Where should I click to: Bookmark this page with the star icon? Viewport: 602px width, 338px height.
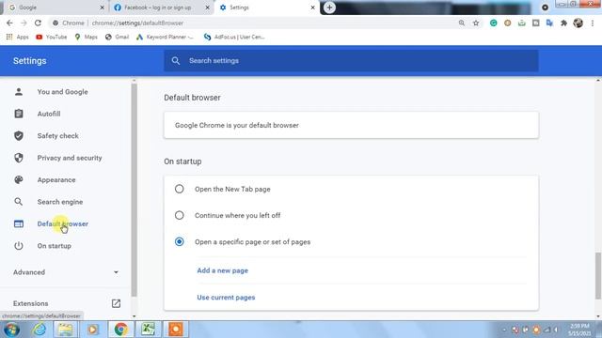pos(476,23)
